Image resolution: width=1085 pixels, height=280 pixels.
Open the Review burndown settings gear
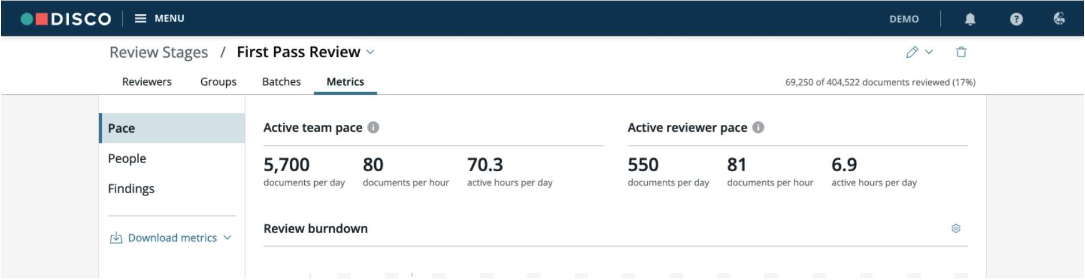956,229
